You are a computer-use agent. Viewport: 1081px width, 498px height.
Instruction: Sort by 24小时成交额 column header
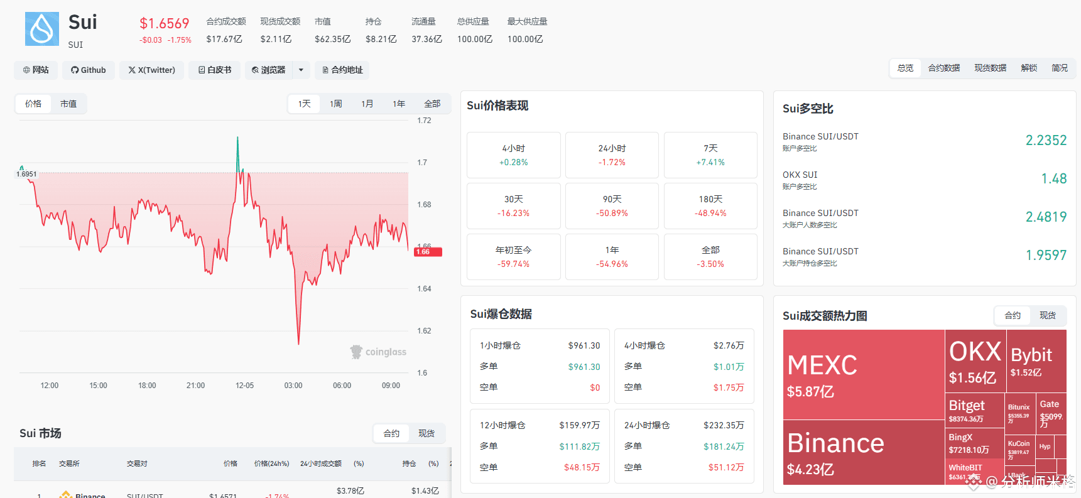(x=321, y=463)
